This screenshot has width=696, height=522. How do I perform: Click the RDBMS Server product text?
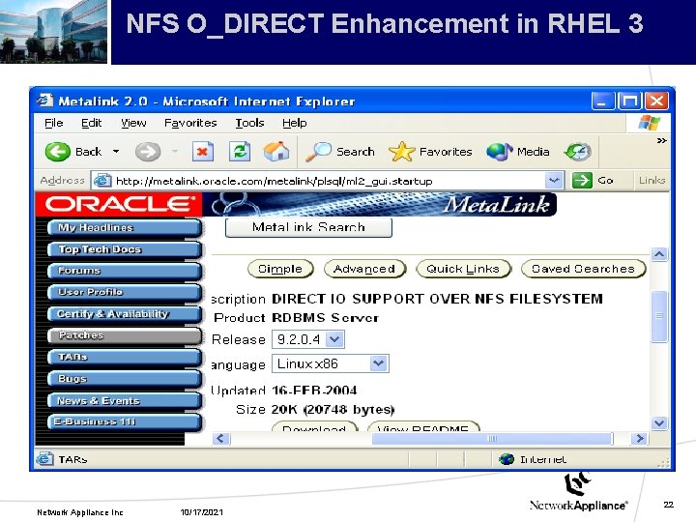pyautogui.click(x=325, y=318)
